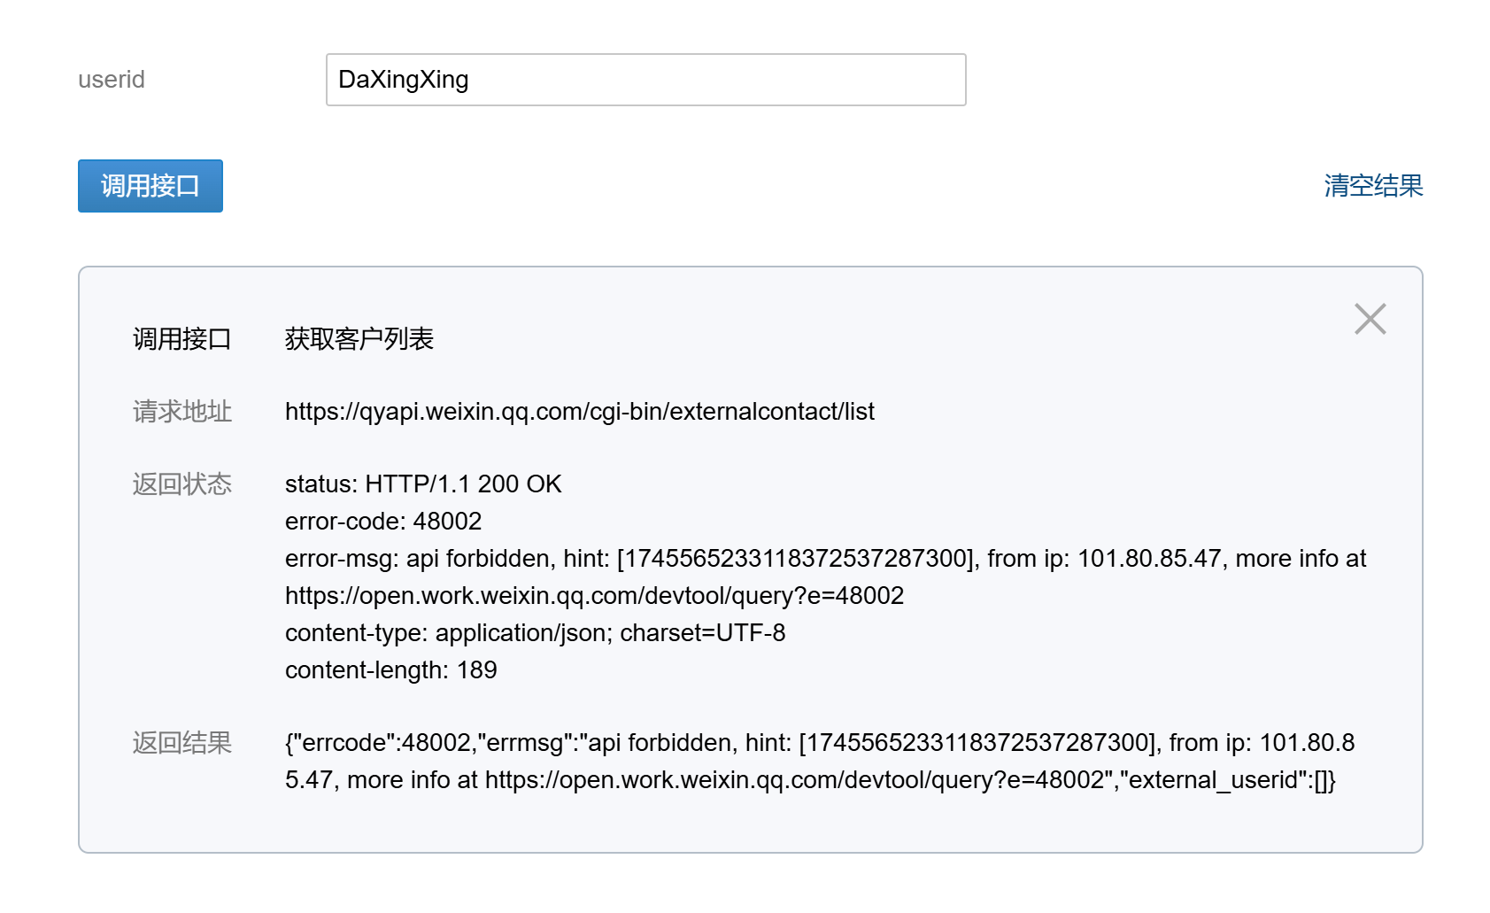This screenshot has height=913, width=1490.
Task: Click the 返回结果 field label
Action: click(x=182, y=744)
